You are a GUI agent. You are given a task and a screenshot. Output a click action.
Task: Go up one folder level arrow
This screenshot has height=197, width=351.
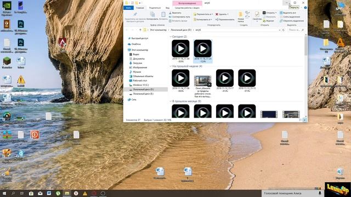coord(140,30)
